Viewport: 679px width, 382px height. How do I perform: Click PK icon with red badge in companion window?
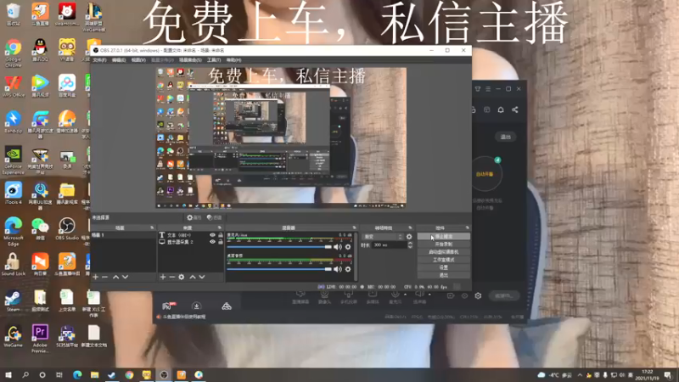(168, 306)
